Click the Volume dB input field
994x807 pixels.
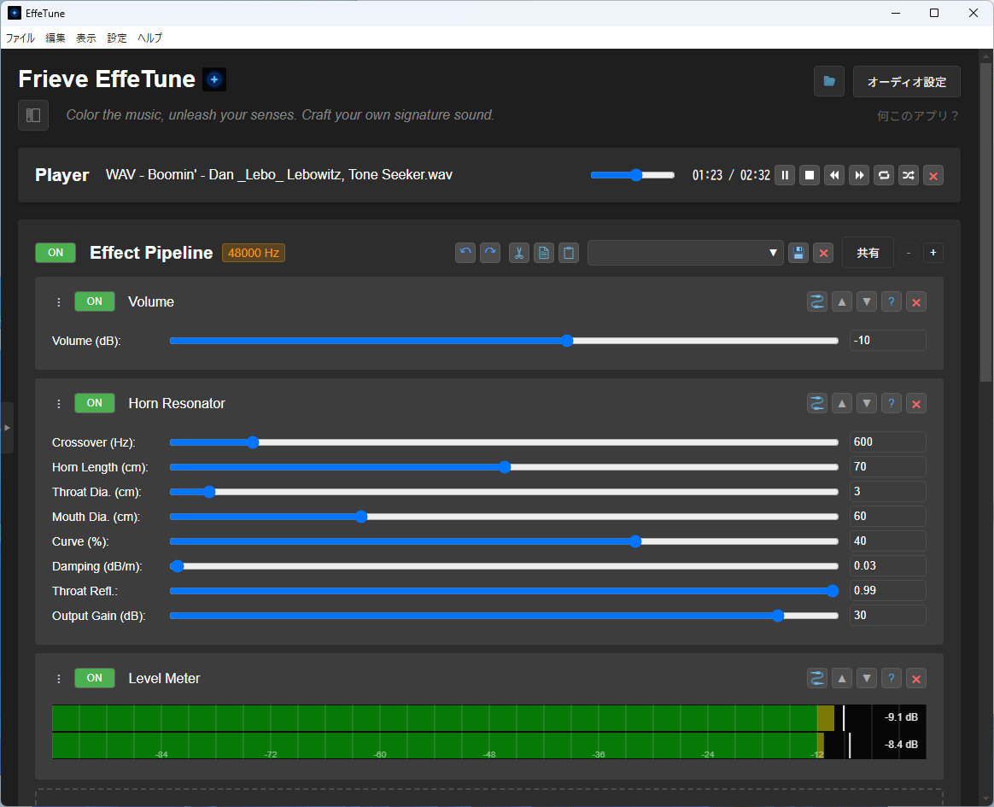click(x=887, y=340)
